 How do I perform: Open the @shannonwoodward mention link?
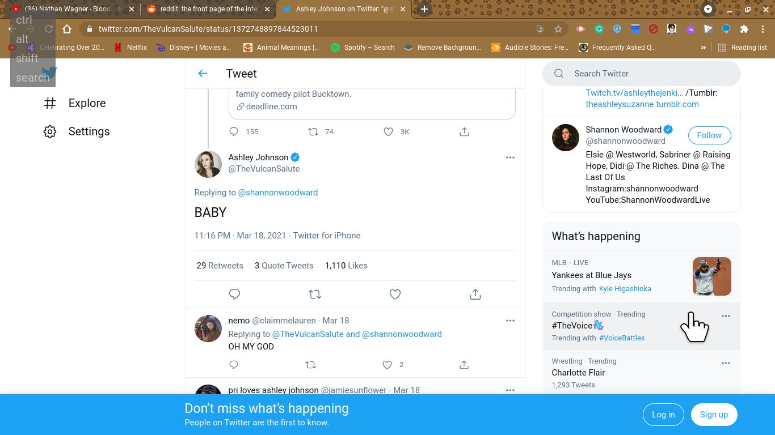(278, 193)
